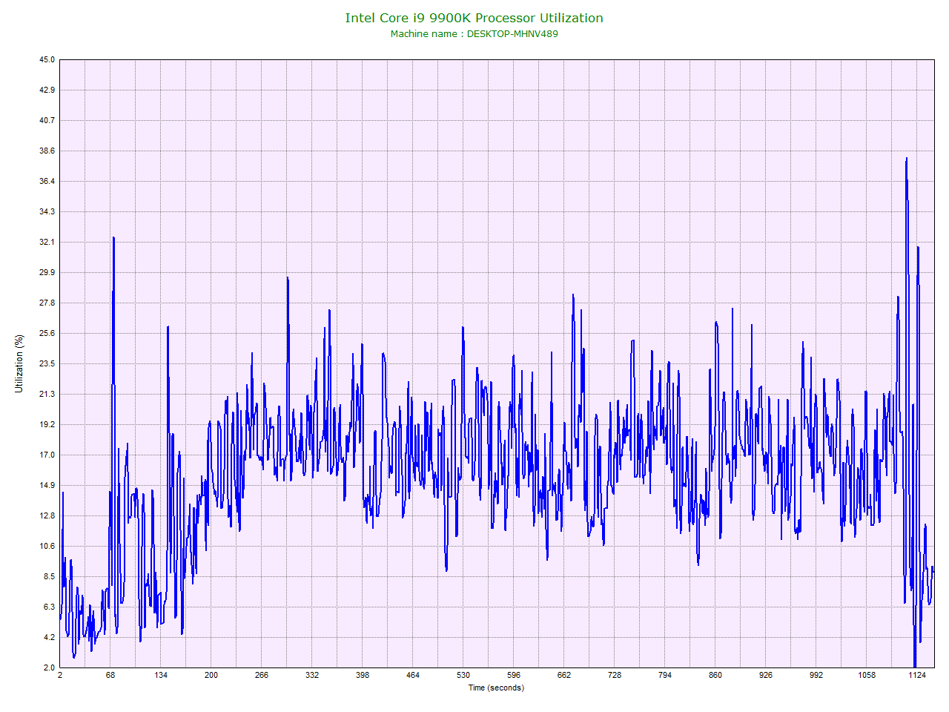The image size is (949, 712).
Task: Pick the 14.9 utilization axis value
Action: (x=47, y=485)
